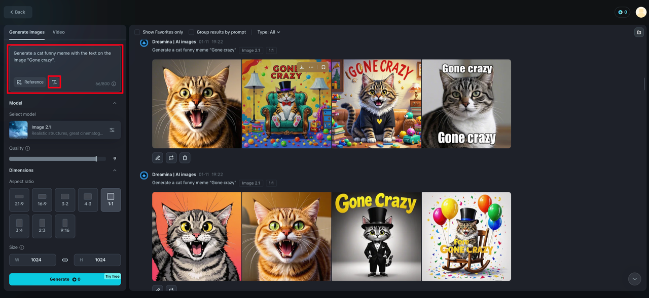The width and height of the screenshot is (649, 298).
Task: Click the scroll-to-bottom arrow button
Action: pos(634,279)
